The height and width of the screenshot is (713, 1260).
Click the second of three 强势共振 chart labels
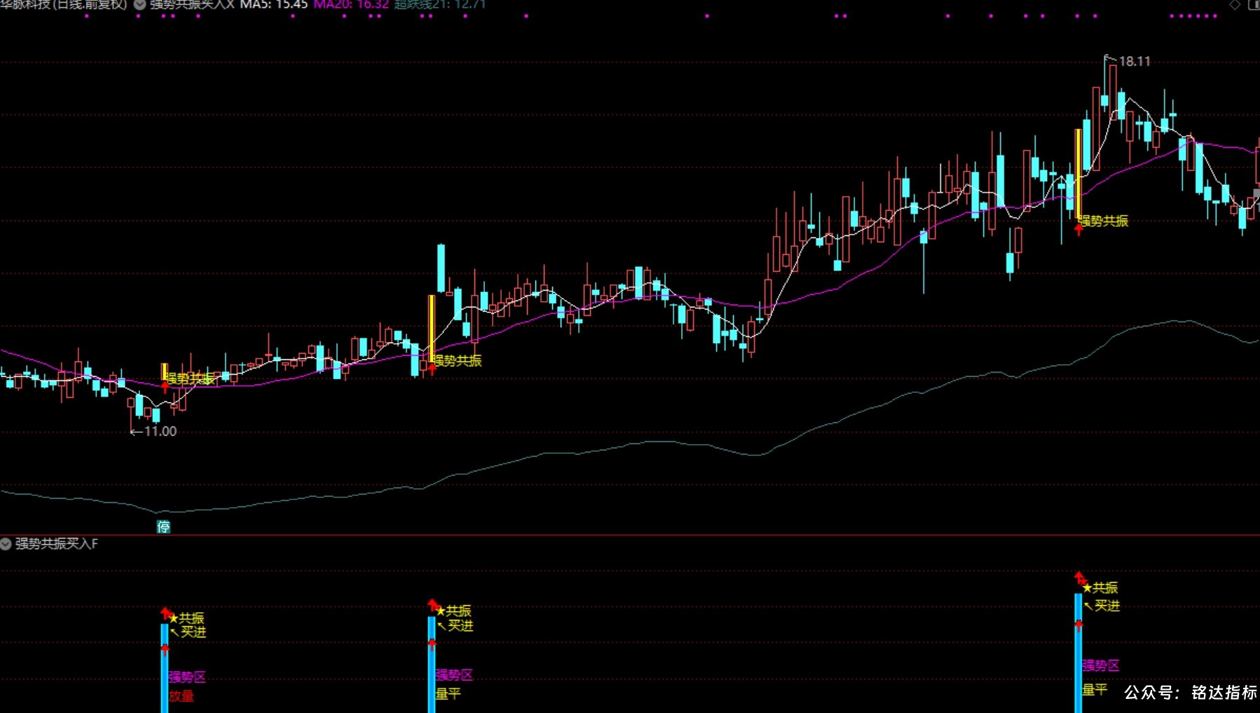point(457,361)
